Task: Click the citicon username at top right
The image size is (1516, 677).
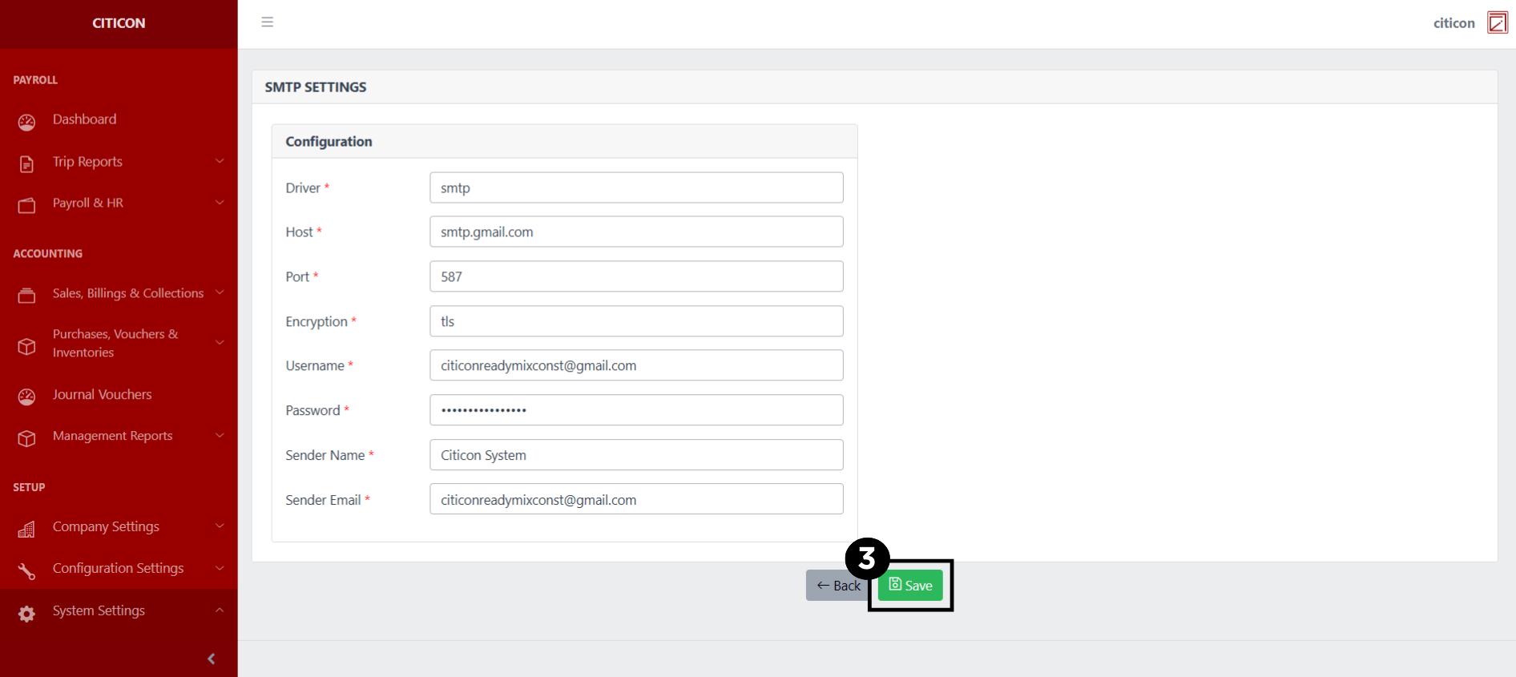Action: pos(1454,23)
